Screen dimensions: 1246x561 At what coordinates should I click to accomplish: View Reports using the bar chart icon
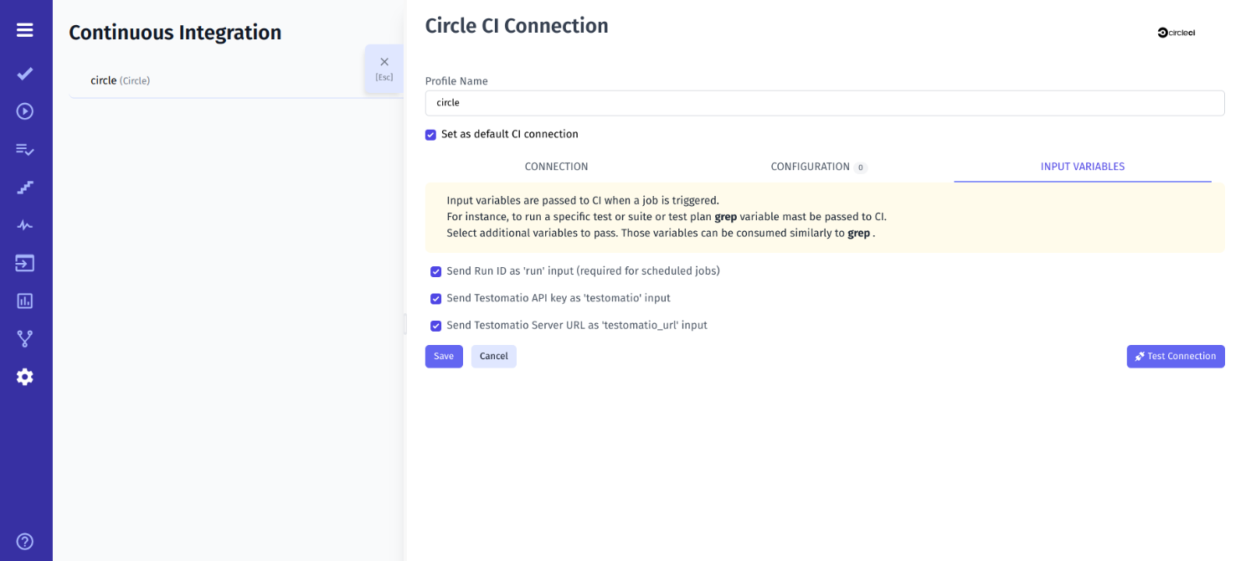coord(25,300)
